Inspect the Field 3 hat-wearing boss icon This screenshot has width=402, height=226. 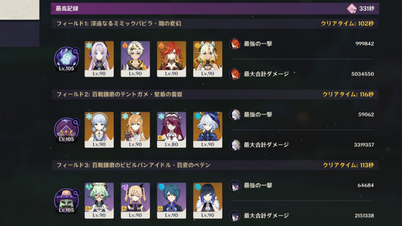tap(66, 200)
